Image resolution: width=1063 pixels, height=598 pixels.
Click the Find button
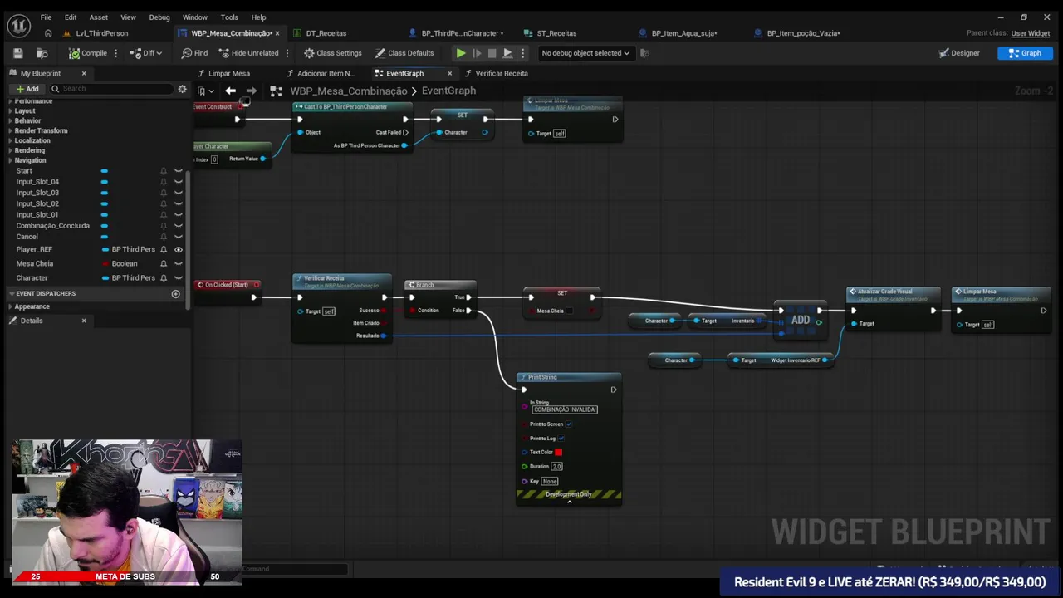point(194,53)
